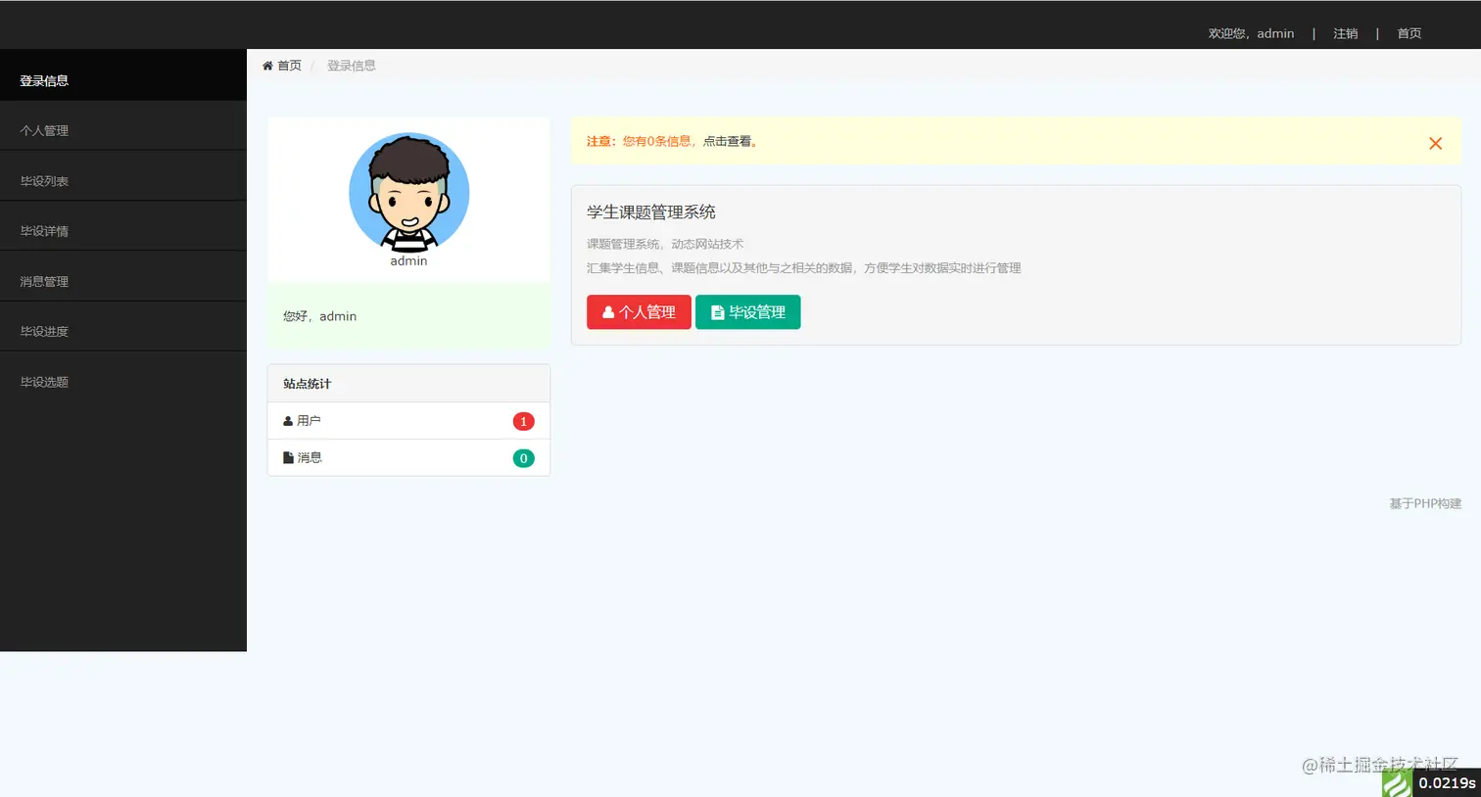Select 个人管理 in the sidebar

coord(43,129)
